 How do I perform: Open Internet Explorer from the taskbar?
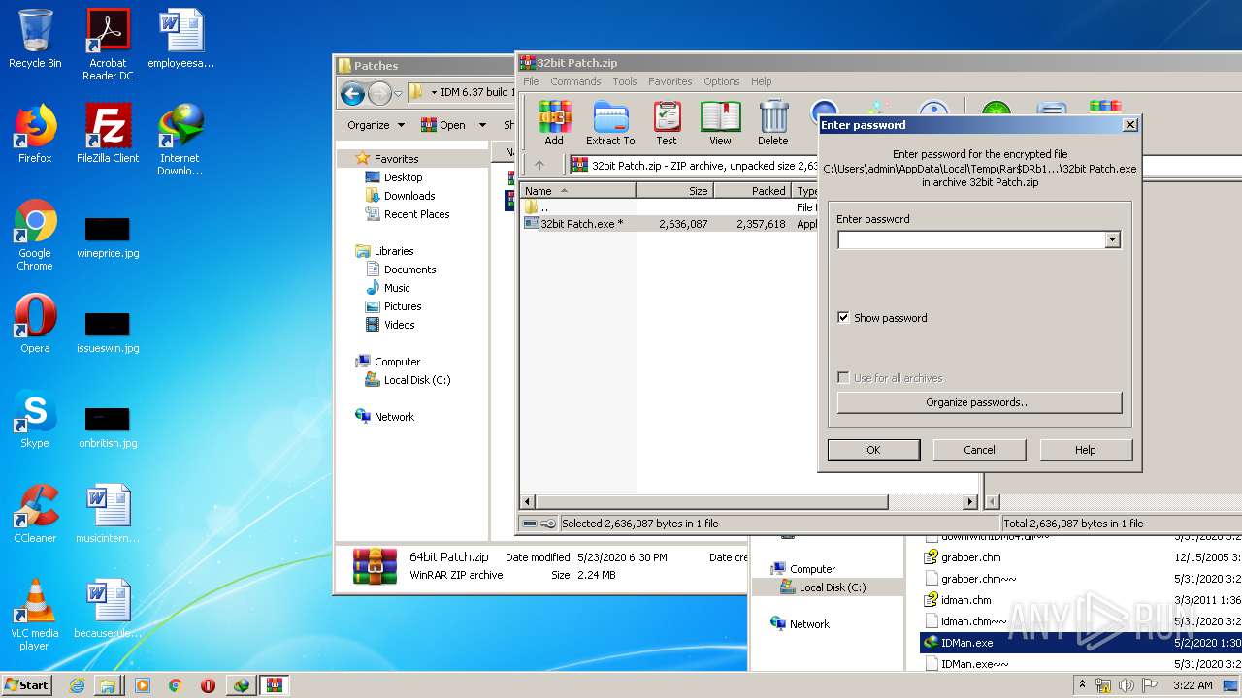pyautogui.click(x=77, y=685)
